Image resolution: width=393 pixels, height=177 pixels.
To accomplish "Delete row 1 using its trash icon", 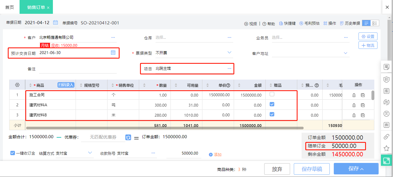I will (354, 95).
